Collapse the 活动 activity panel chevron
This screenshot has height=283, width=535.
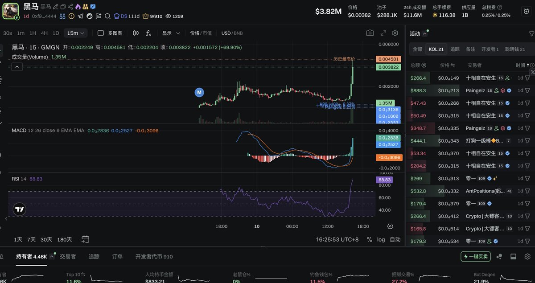[425, 33]
